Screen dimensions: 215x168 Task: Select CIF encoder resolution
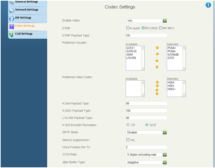tap(128, 125)
